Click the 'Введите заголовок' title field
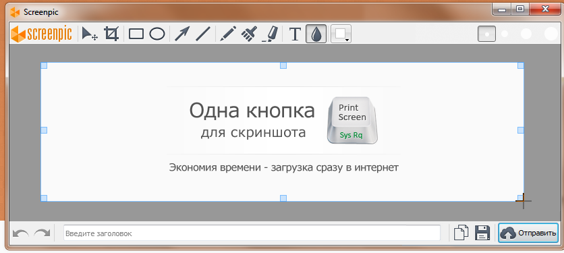The height and width of the screenshot is (253, 564). [252, 233]
